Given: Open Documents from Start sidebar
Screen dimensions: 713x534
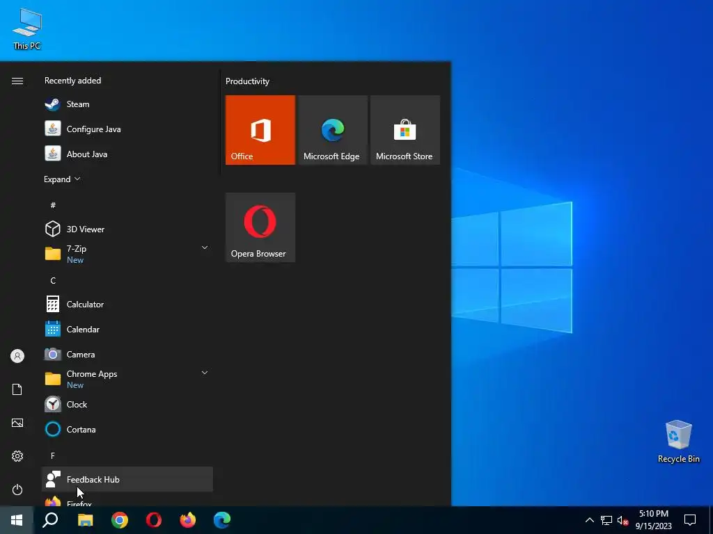Looking at the screenshot, I should 17,389.
